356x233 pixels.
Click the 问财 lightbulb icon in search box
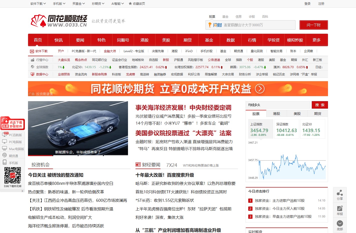(210, 25)
